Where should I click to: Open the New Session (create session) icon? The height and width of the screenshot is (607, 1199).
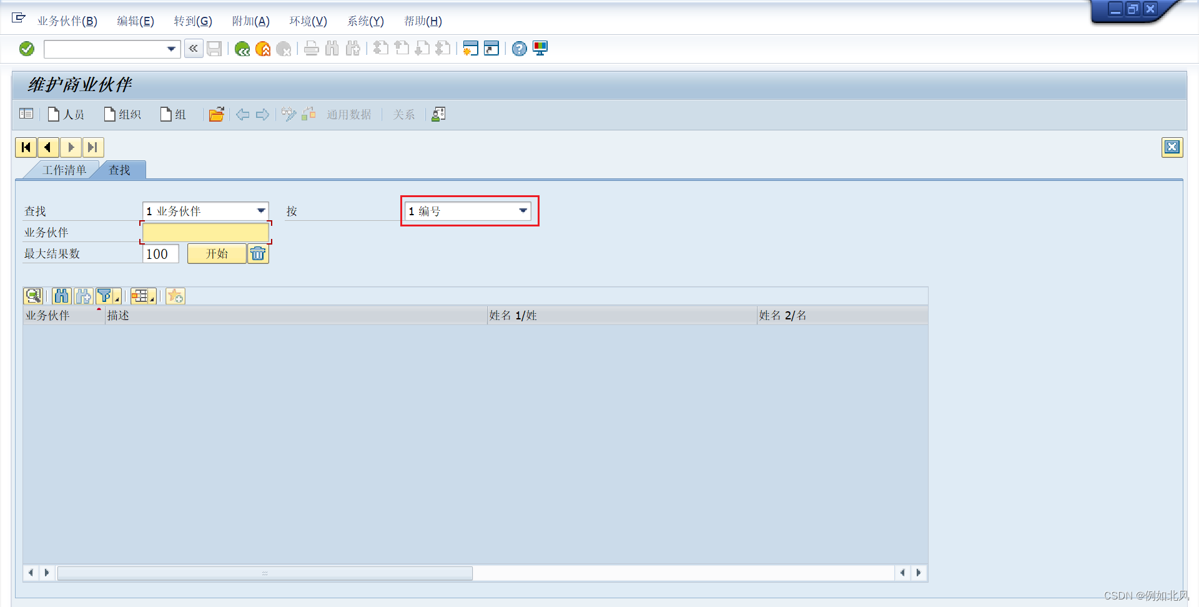(x=470, y=49)
